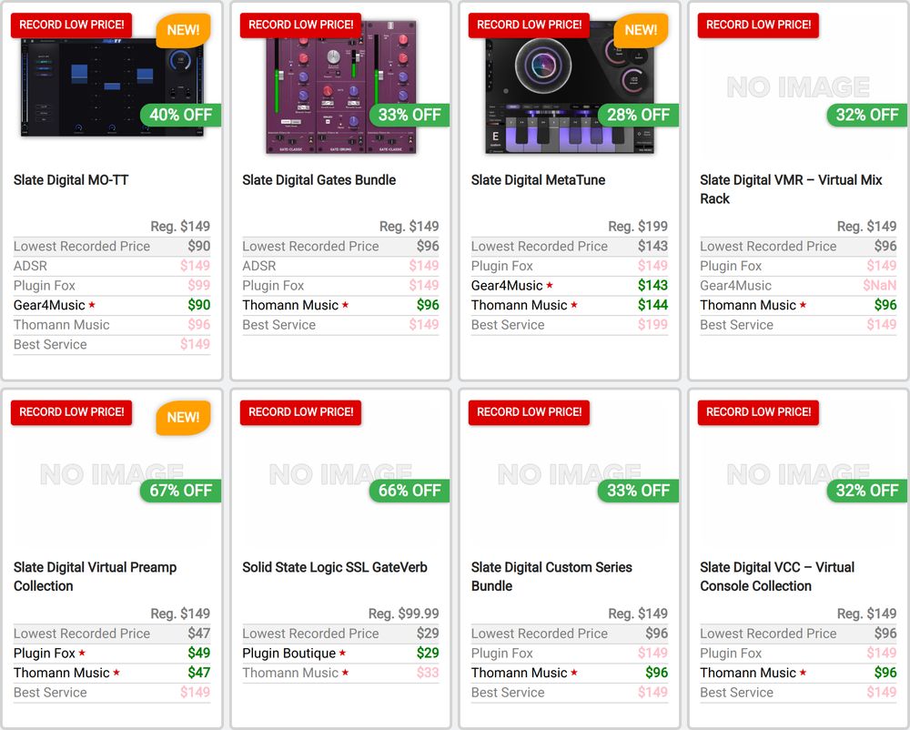Click Lowest Recorded Price $90 for MO-TT

pos(112,246)
